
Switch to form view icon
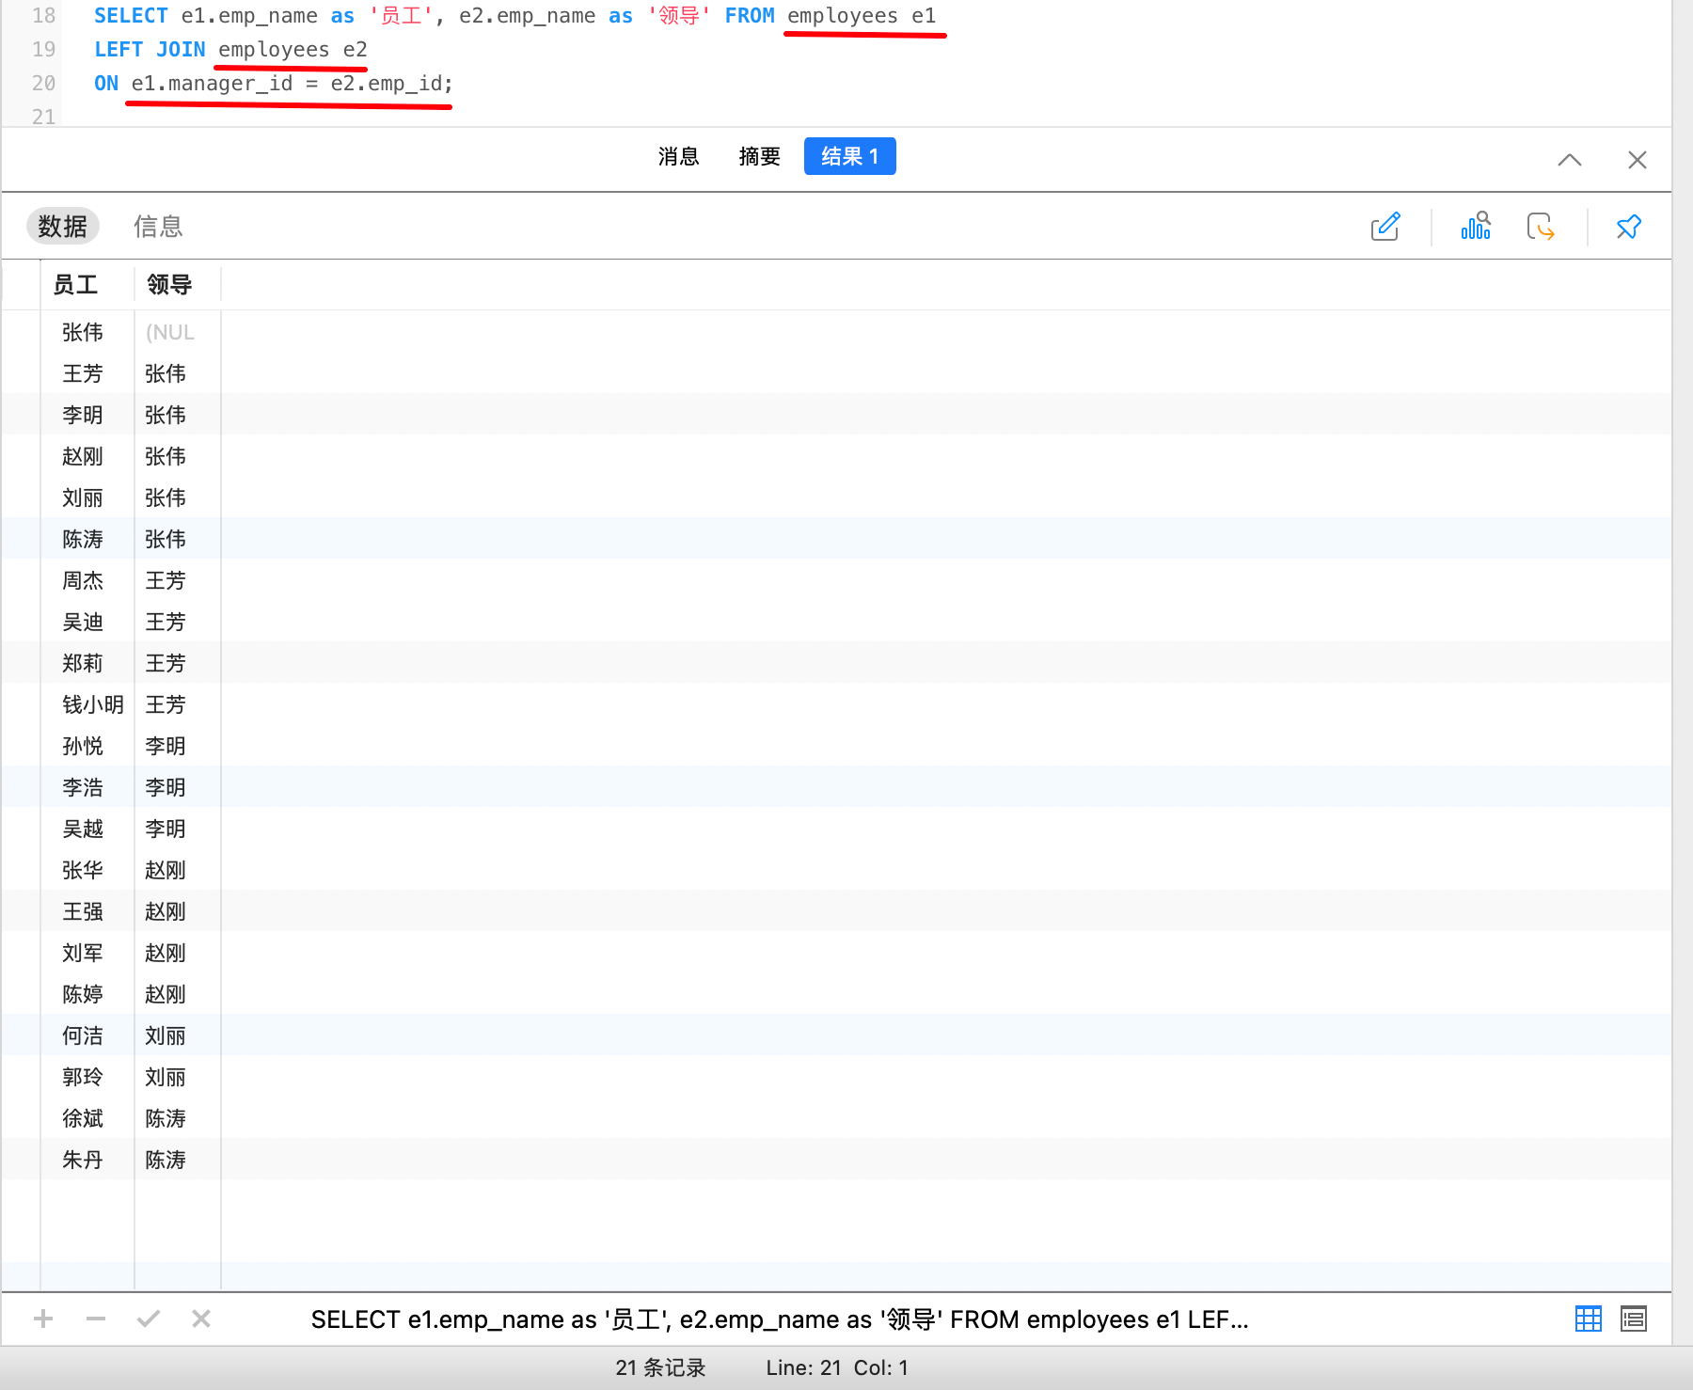click(1634, 1319)
